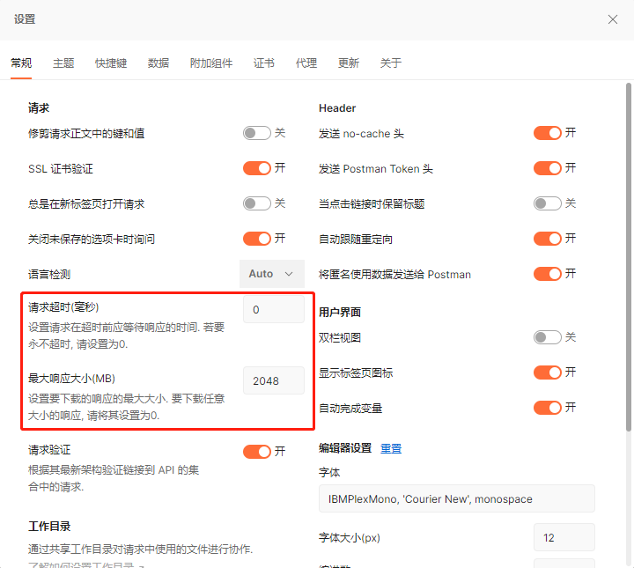Click the 工作目录 section heading
This screenshot has width=634, height=568.
point(49,526)
